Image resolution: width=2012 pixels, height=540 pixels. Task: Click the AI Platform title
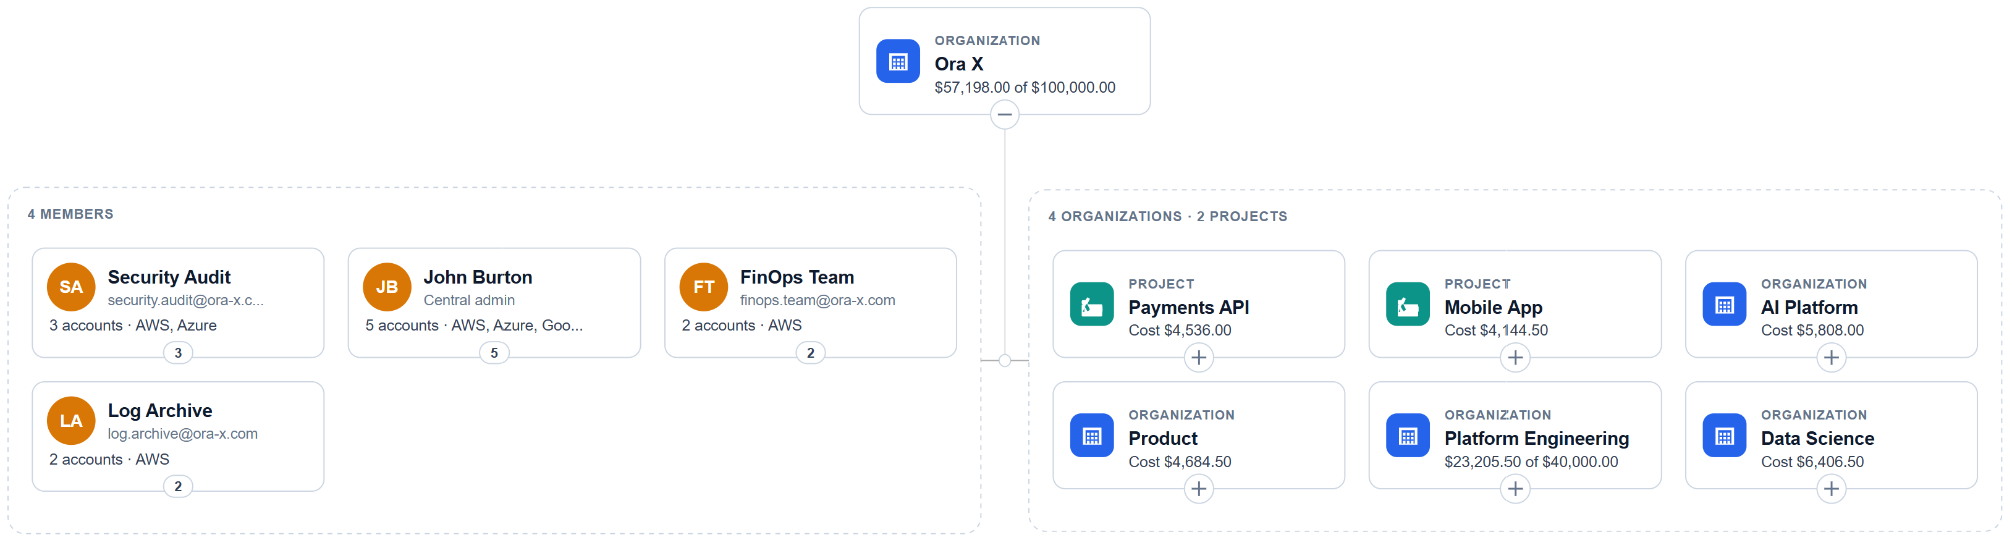[1809, 307]
